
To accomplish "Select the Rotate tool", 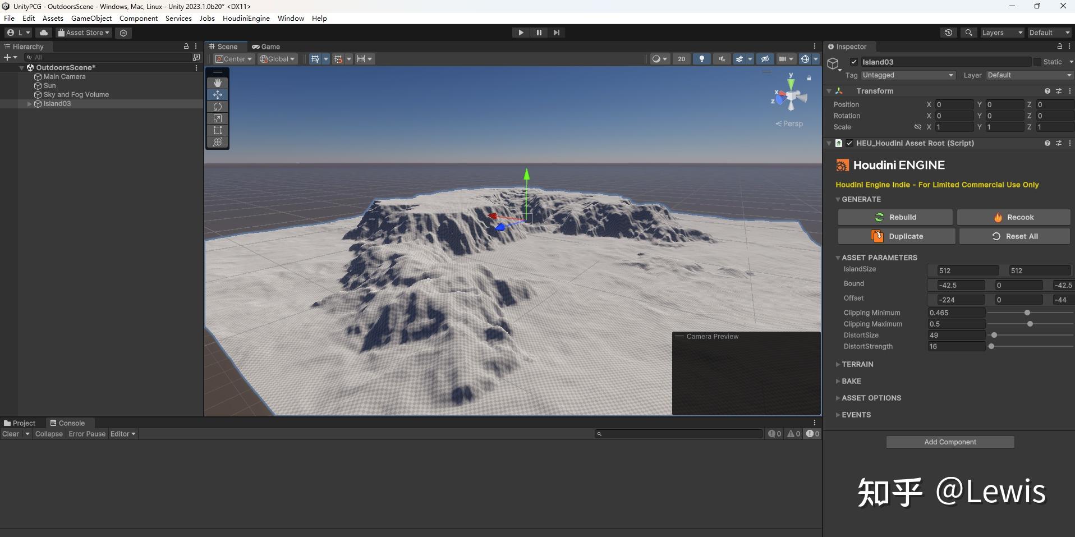I will (217, 107).
